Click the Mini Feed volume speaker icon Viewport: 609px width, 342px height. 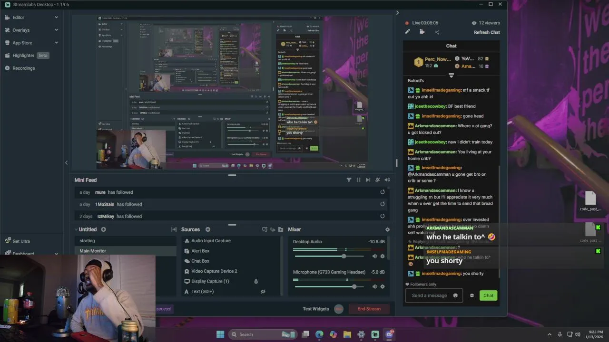(387, 180)
